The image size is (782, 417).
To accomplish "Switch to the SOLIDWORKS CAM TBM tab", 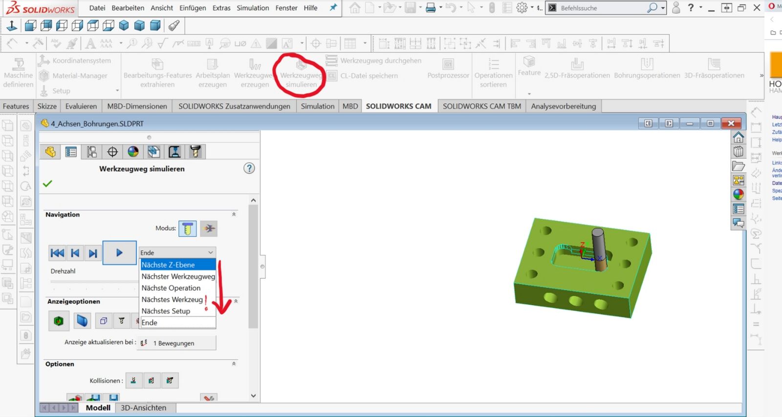I will (x=481, y=106).
